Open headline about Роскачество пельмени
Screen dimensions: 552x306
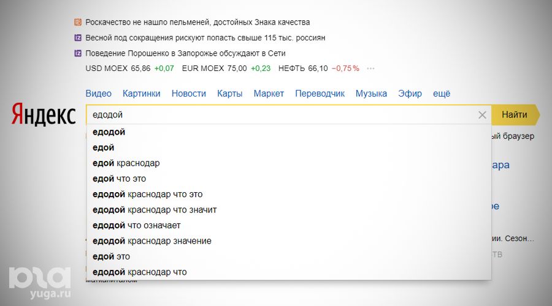[x=197, y=22]
